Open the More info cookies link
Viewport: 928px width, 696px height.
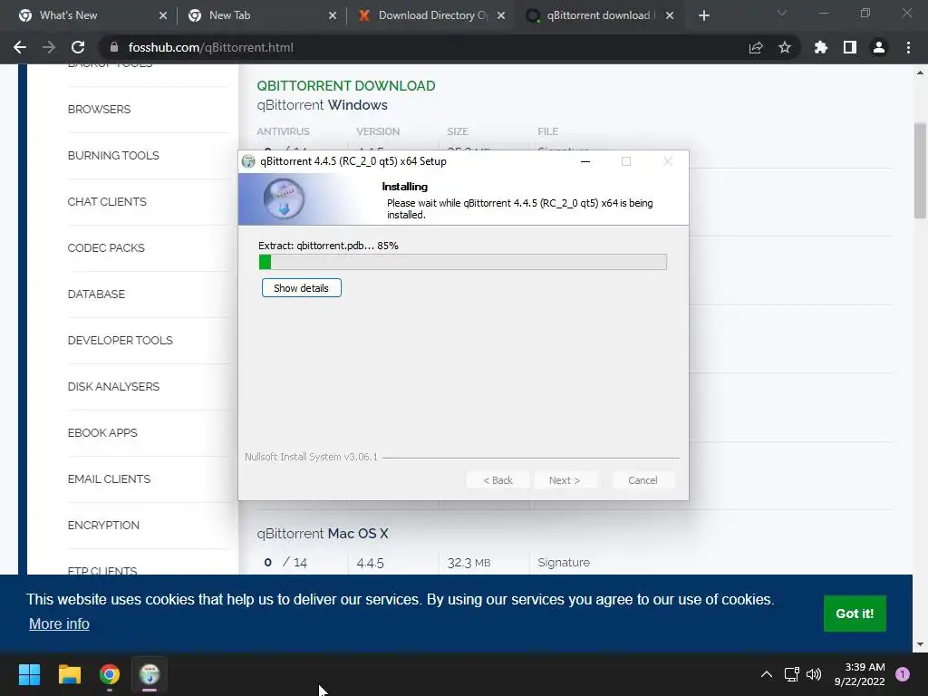click(59, 623)
